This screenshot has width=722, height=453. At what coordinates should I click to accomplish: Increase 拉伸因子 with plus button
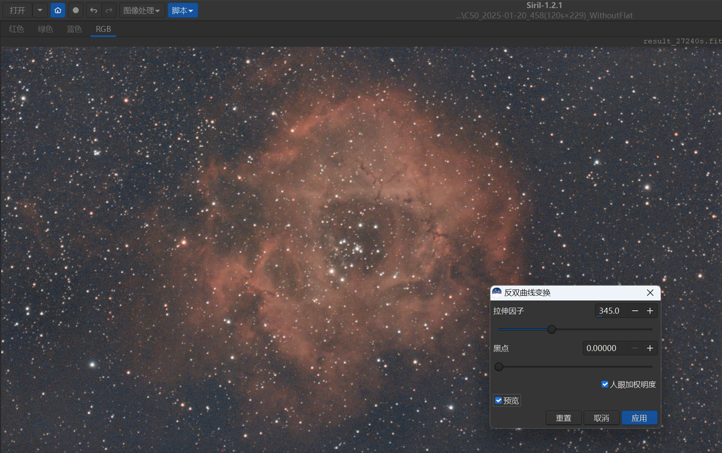click(x=650, y=311)
